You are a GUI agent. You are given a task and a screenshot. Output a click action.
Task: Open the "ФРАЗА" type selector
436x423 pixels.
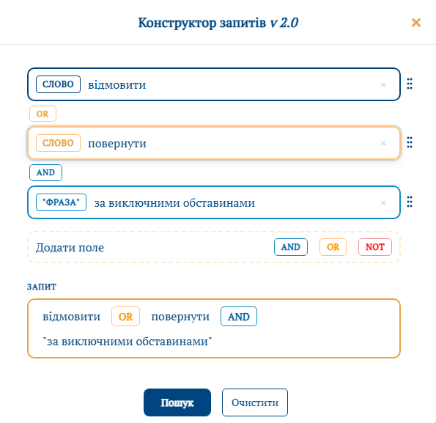(61, 202)
